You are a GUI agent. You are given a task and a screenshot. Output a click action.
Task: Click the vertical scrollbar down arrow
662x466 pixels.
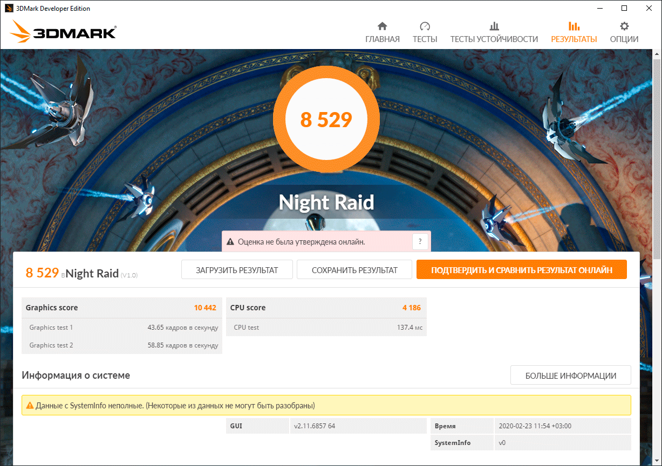pyautogui.click(x=657, y=461)
